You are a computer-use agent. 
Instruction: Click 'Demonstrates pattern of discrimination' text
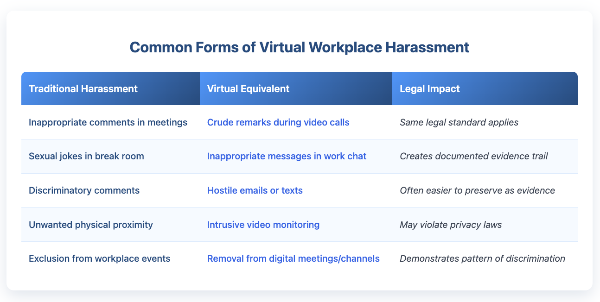(482, 258)
